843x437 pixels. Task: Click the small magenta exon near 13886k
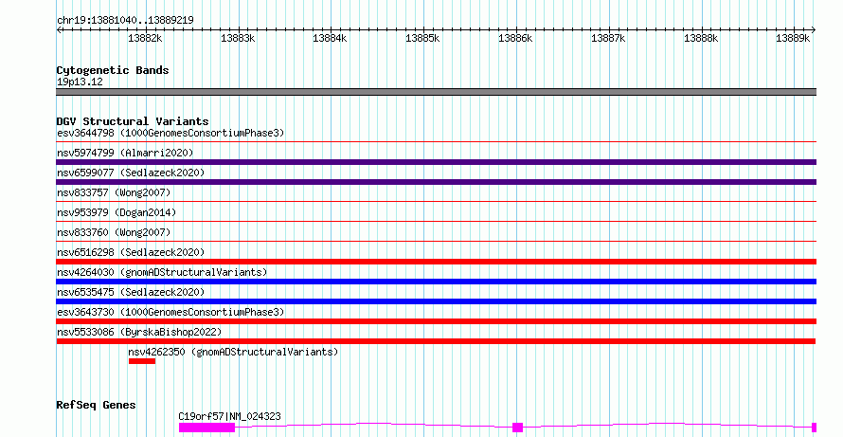tap(518, 428)
